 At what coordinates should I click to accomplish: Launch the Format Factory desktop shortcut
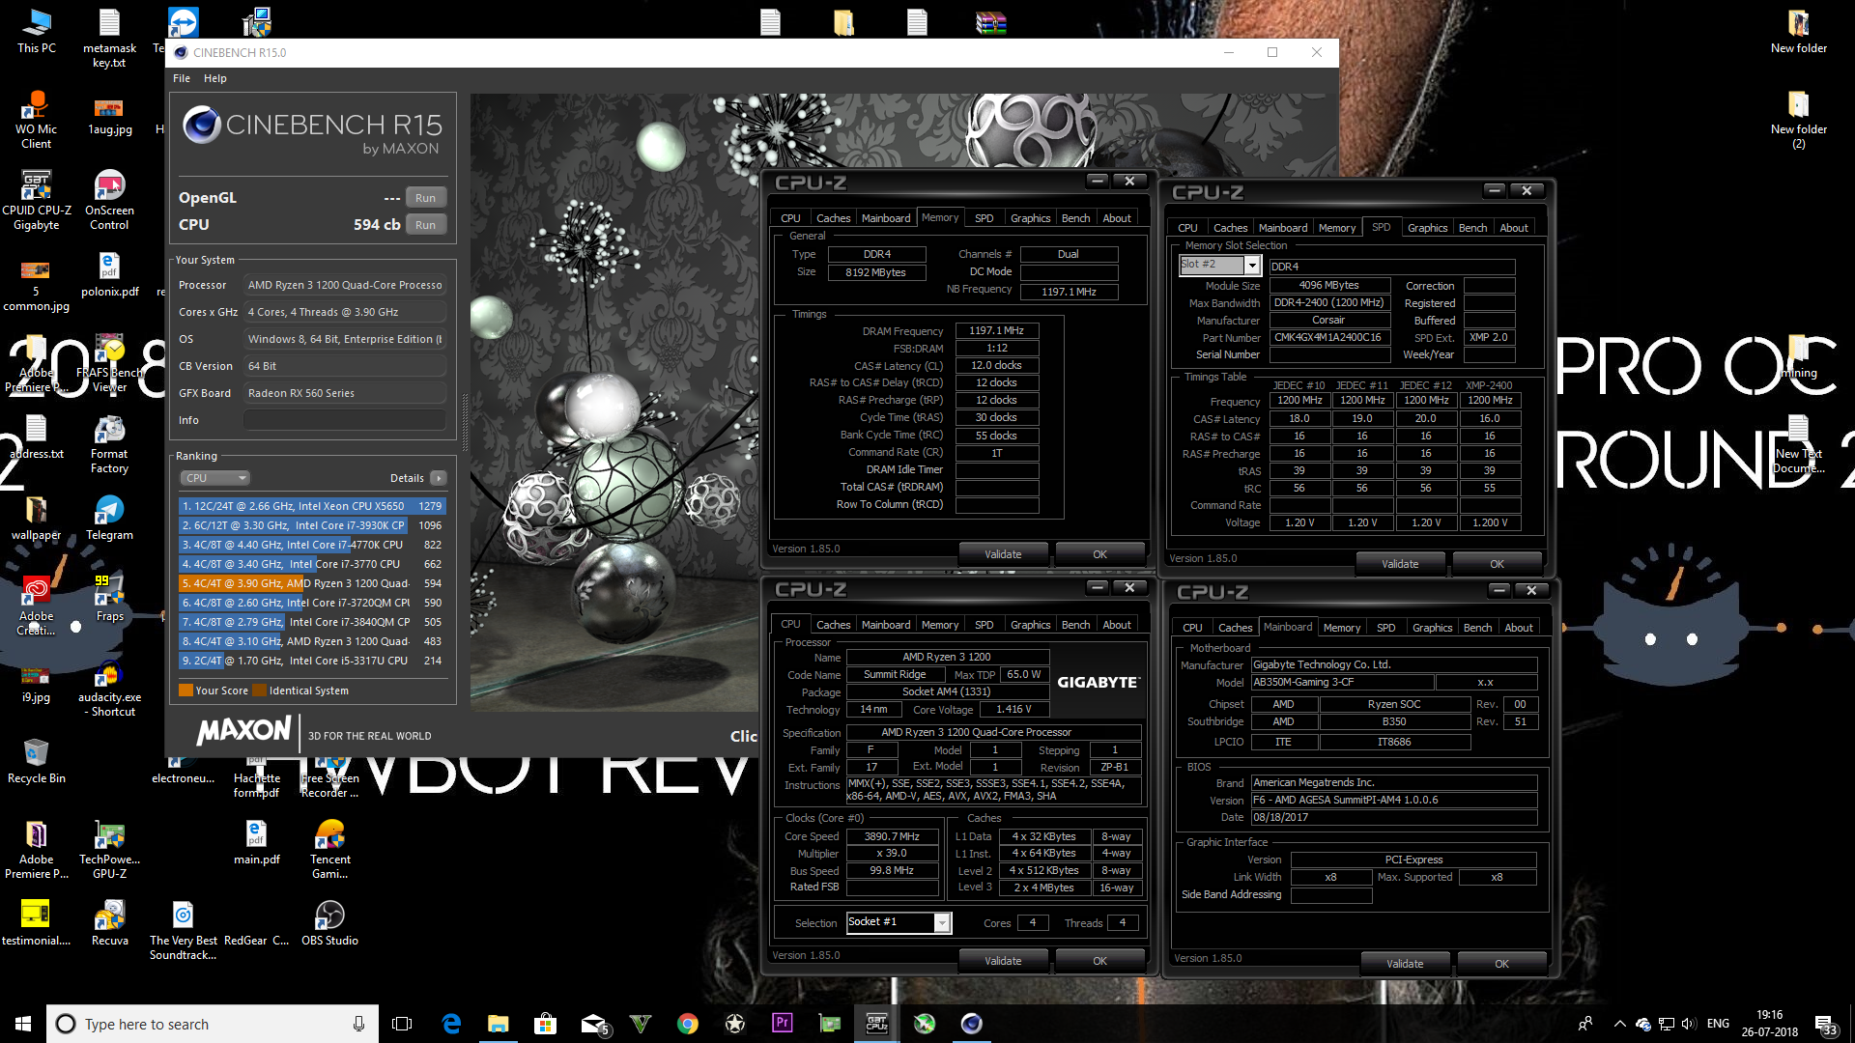[109, 444]
